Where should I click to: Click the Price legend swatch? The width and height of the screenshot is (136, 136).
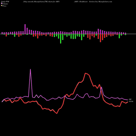point(2,6)
